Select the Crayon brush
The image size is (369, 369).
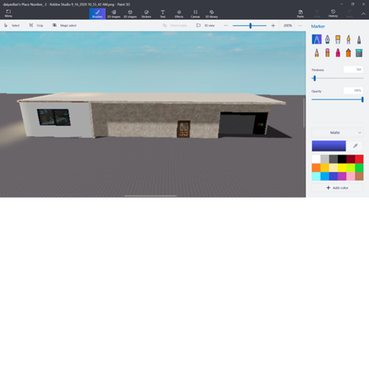point(338,53)
